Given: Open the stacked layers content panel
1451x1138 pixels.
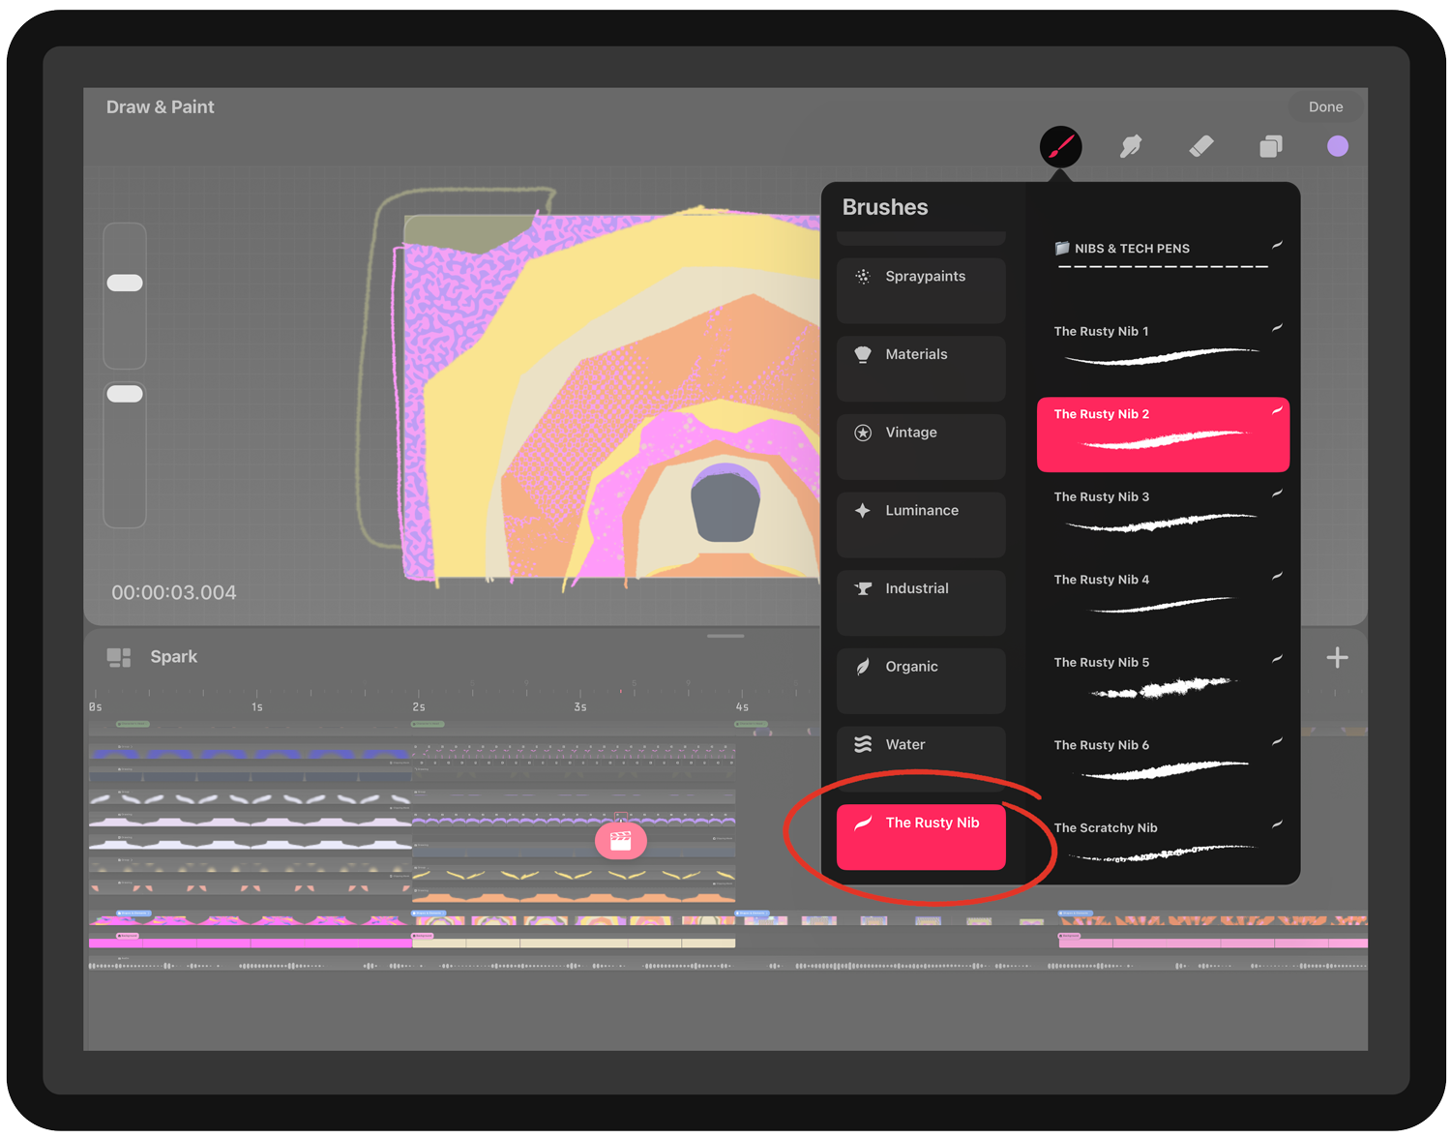Looking at the screenshot, I should click(x=1270, y=146).
